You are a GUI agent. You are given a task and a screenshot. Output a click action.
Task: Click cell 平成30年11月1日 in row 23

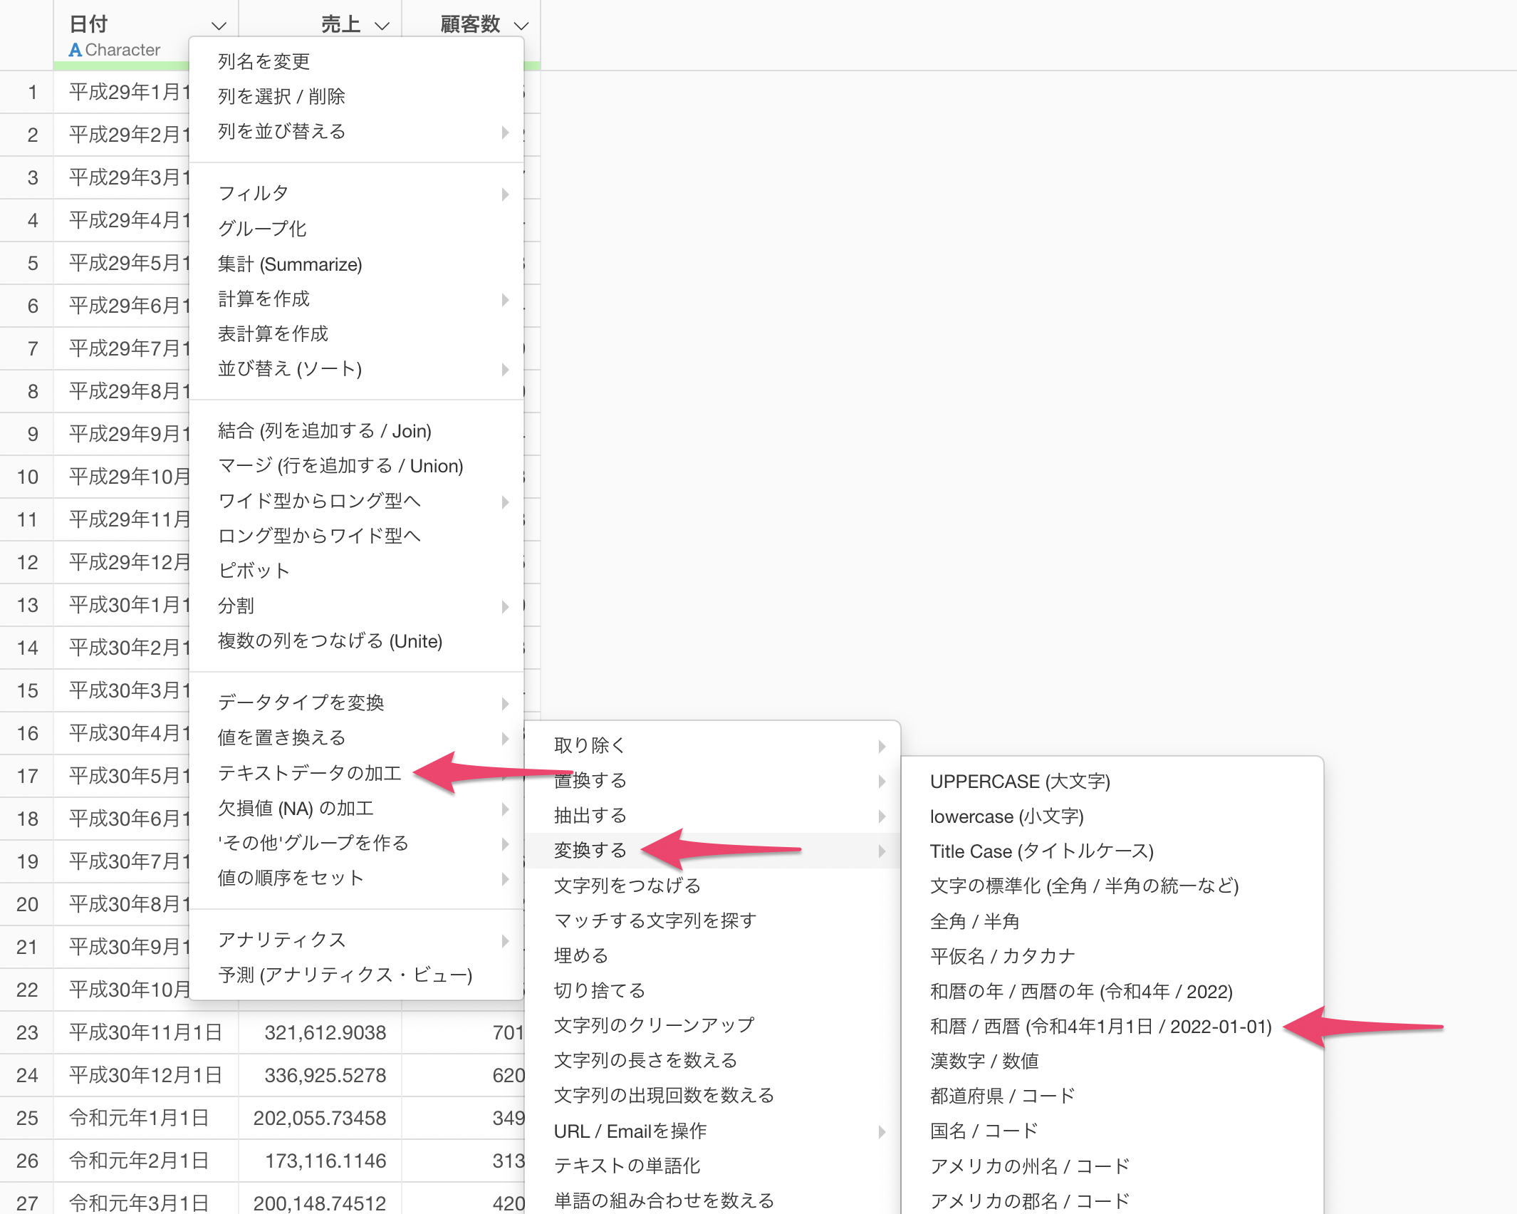[145, 1032]
